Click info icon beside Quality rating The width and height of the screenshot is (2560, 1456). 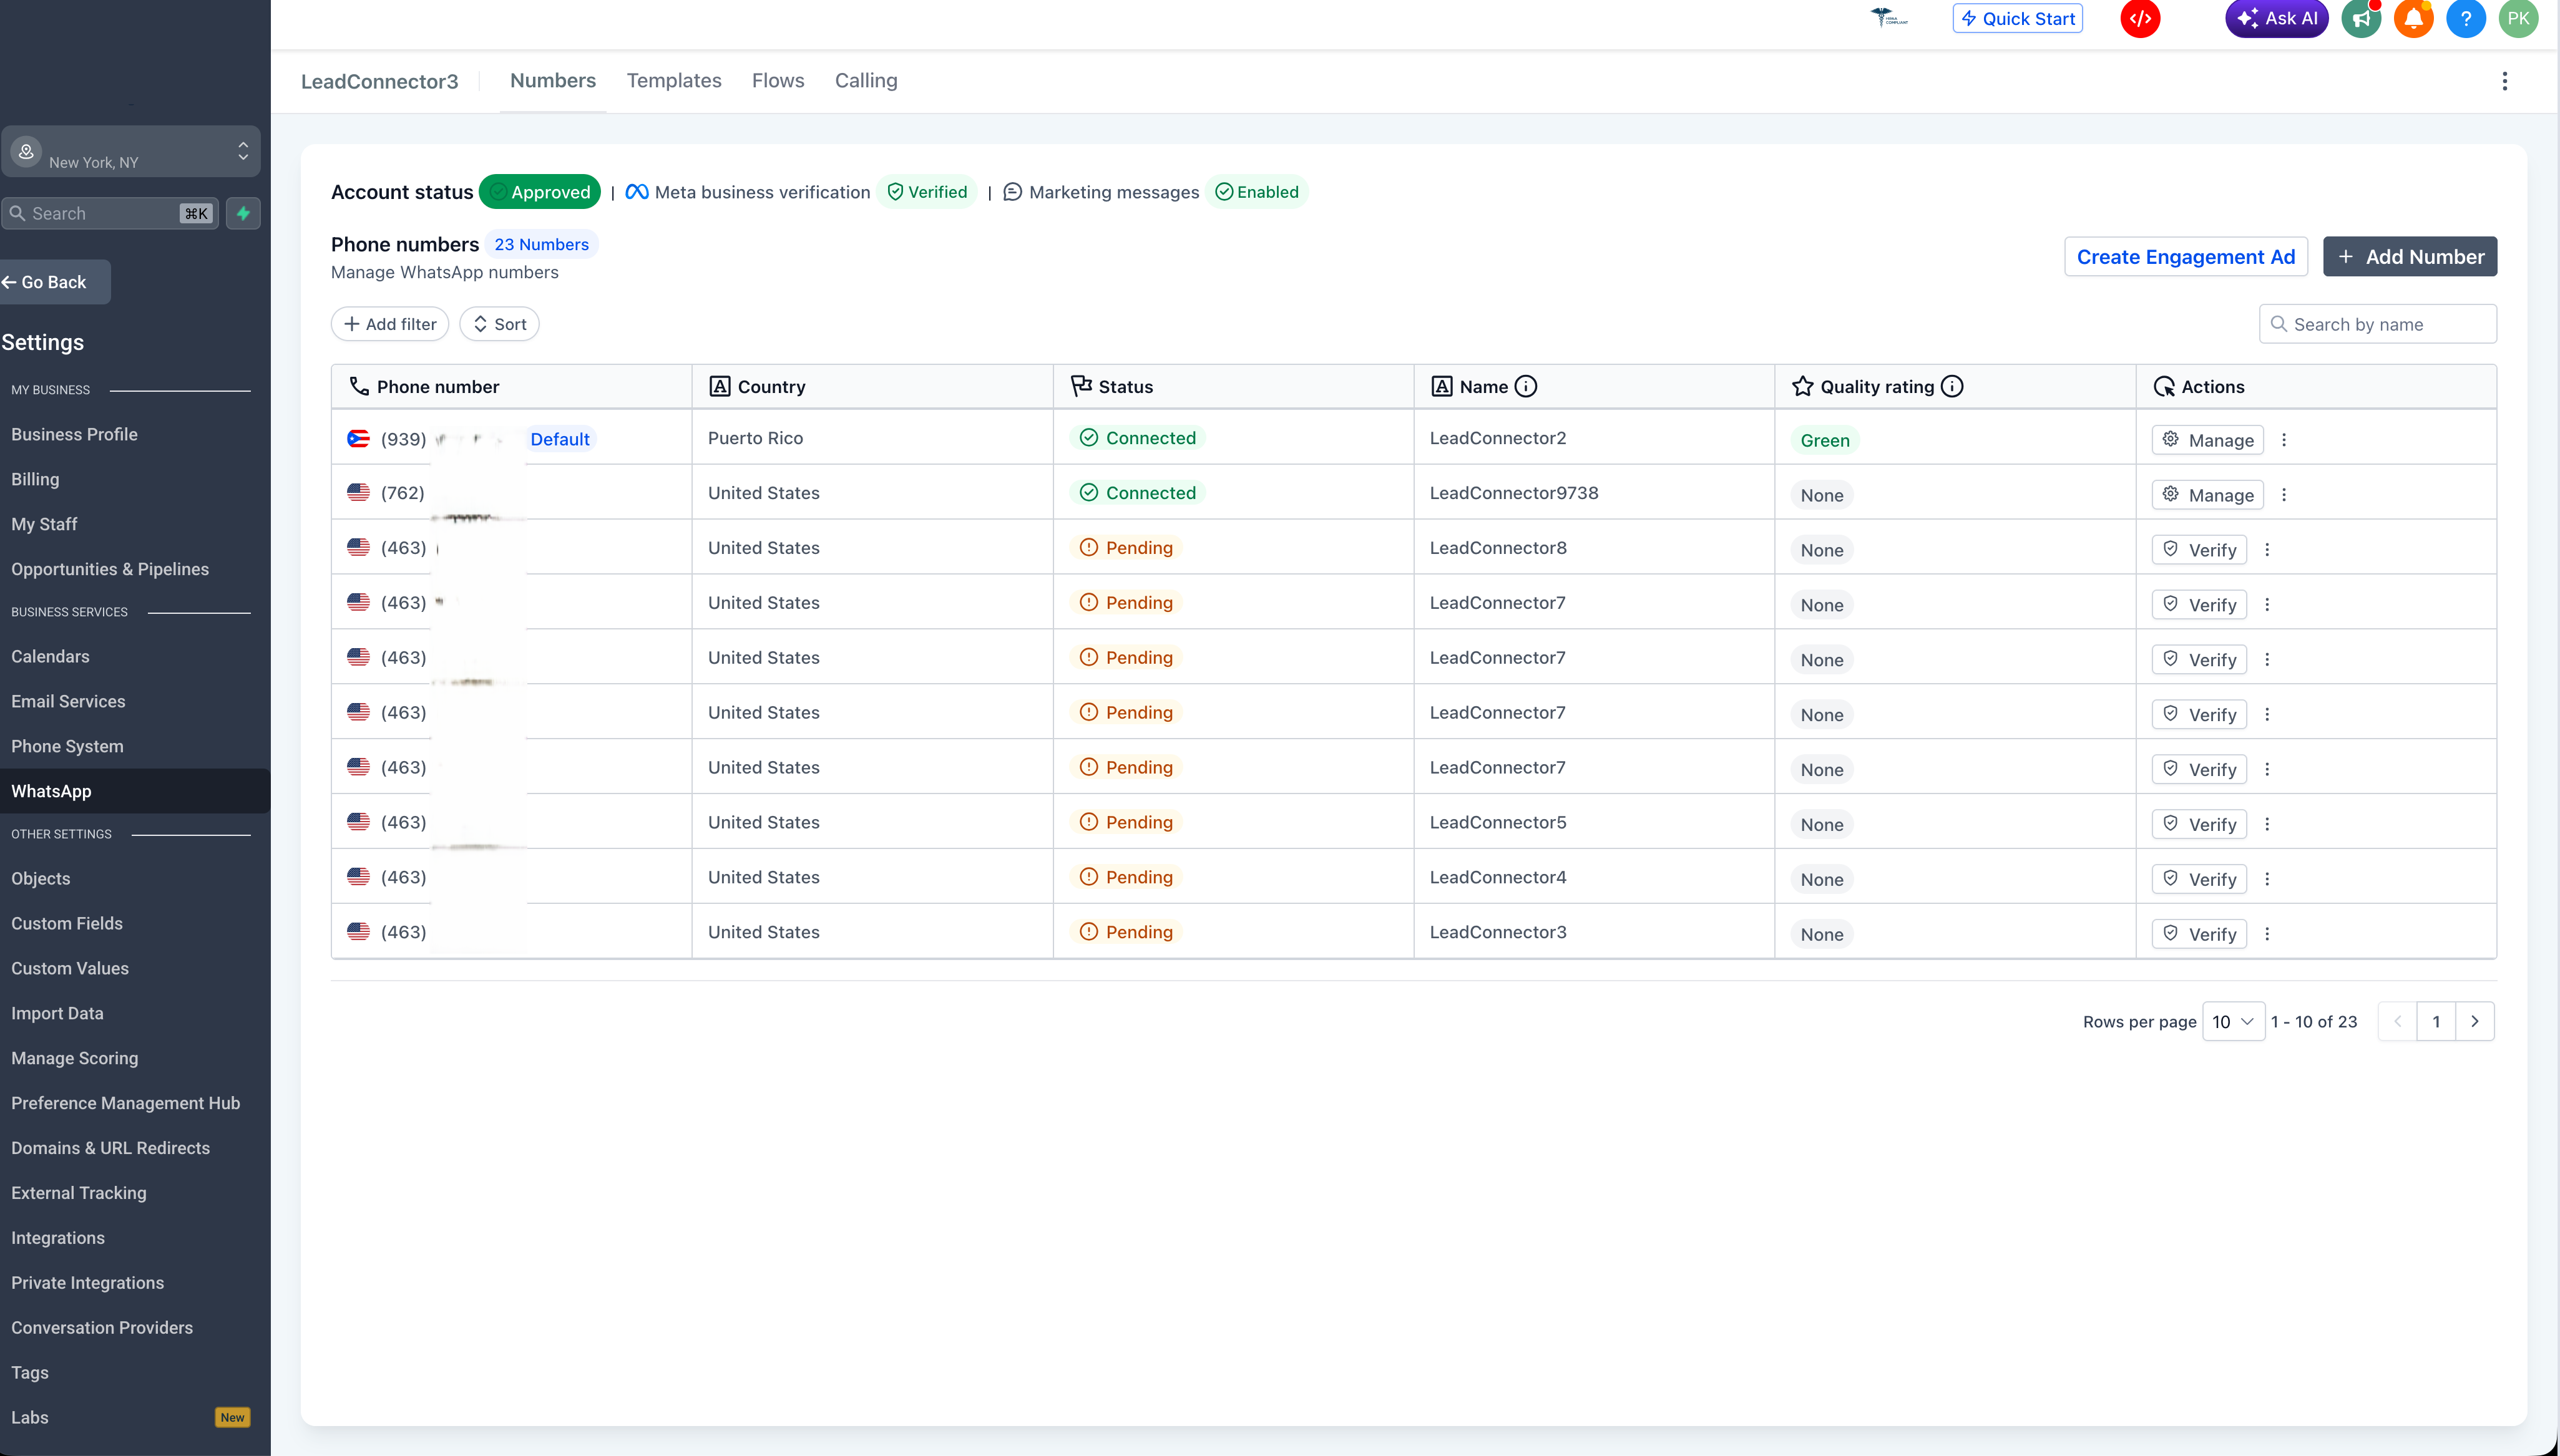click(1952, 387)
